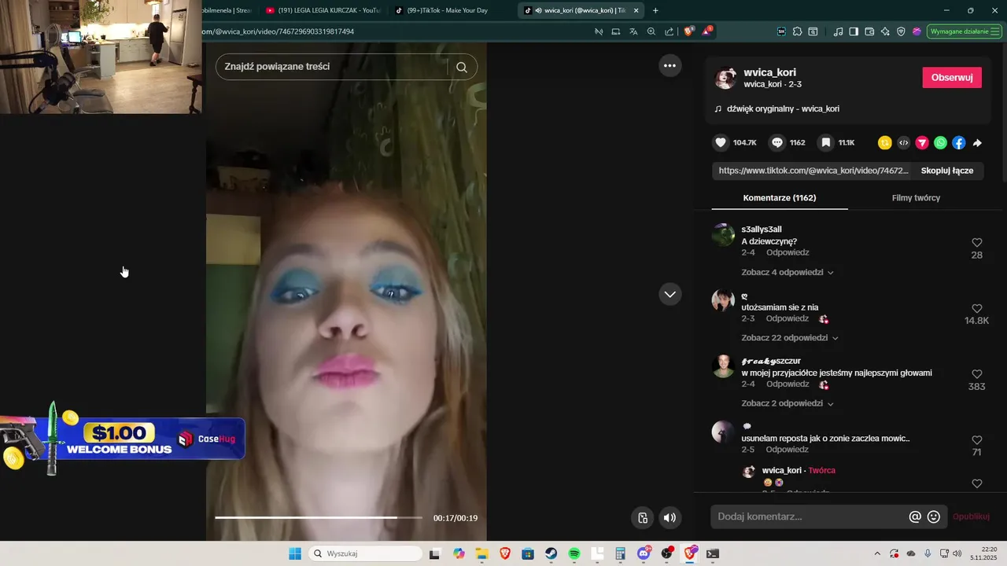Close the wvica_kori TikTok tab
1007x566 pixels.
tap(636, 10)
